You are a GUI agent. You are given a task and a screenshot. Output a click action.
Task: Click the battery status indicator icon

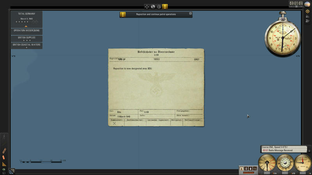click(x=241, y=169)
